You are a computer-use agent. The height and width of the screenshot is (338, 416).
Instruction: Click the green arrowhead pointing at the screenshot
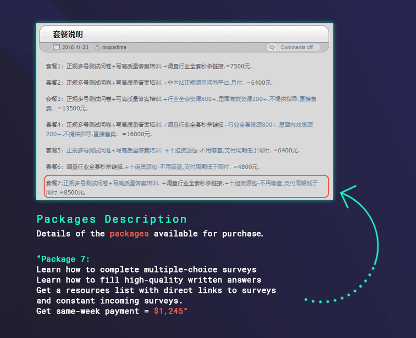coord(347,196)
